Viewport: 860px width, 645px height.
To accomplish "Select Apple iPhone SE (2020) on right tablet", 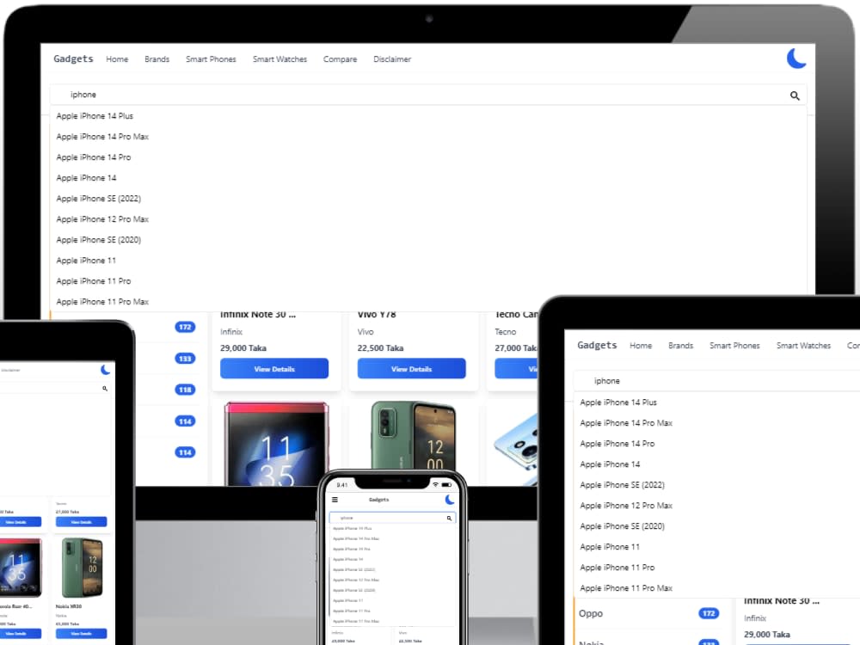I will pos(622,526).
